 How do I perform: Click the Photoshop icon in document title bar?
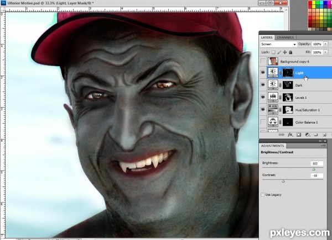[3, 3]
